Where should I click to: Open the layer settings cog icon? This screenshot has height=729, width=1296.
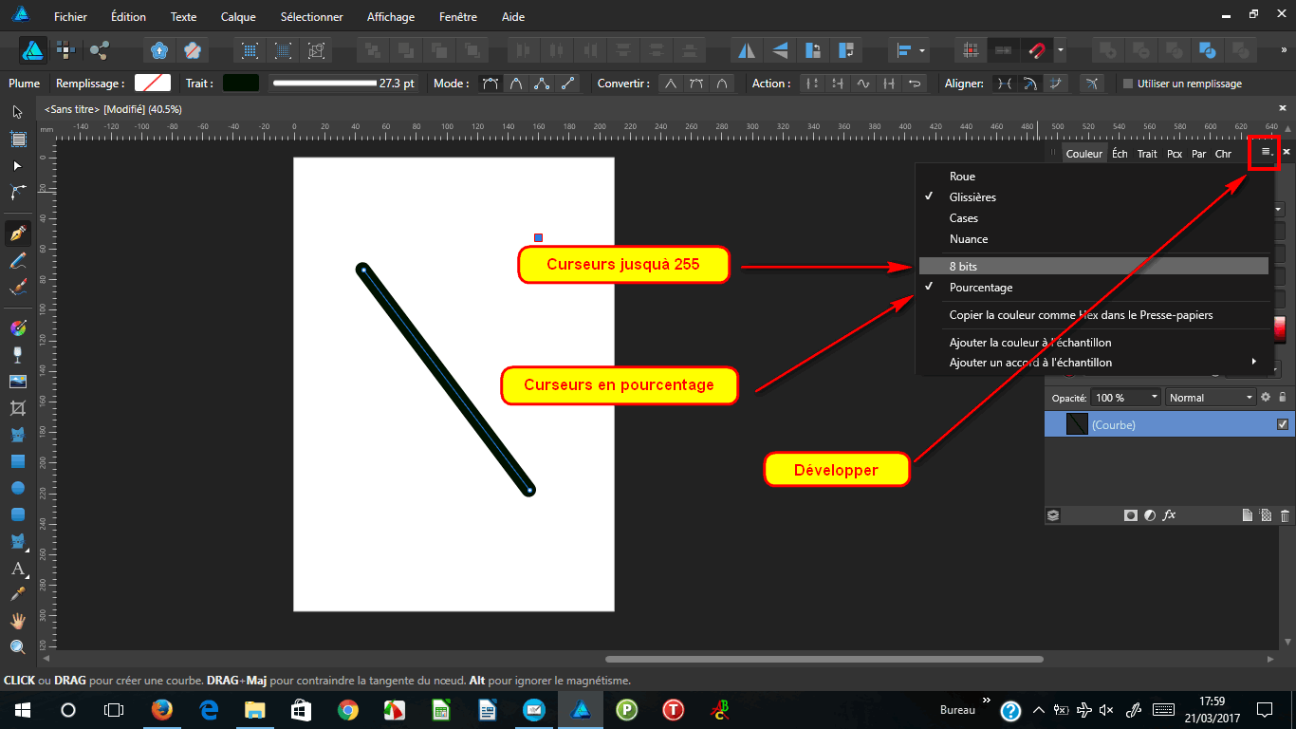click(x=1266, y=398)
